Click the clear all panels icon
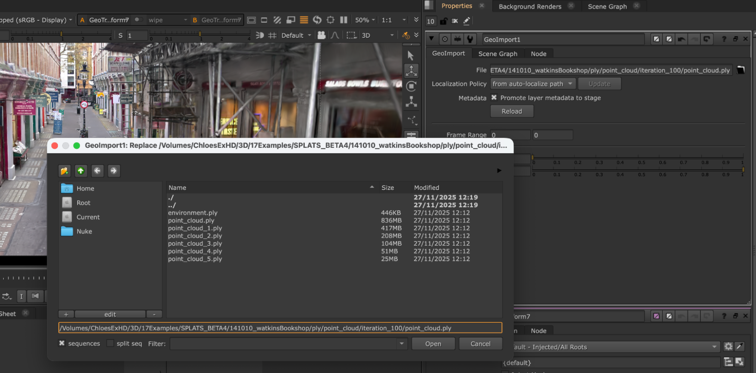The width and height of the screenshot is (756, 373). (455, 21)
